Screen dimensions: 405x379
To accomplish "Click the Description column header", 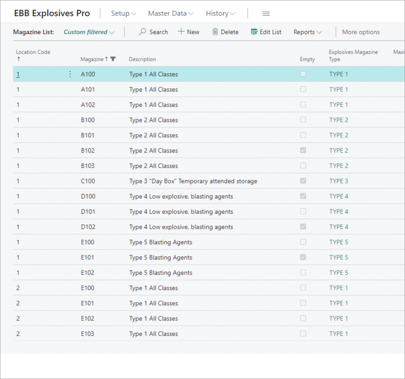I will 142,59.
